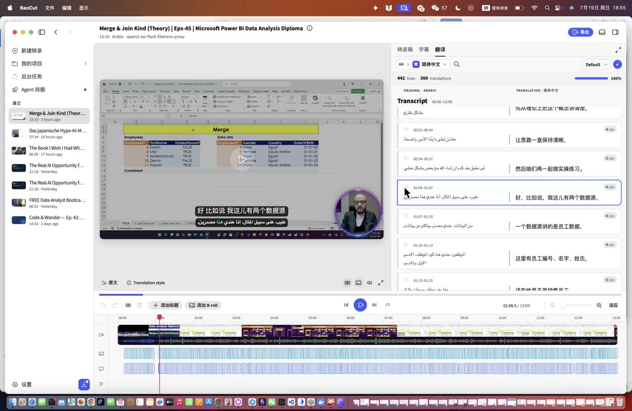The image size is (632, 411).
Task: Open WeChat icon in the macOS menu bar
Action: click(x=435, y=8)
